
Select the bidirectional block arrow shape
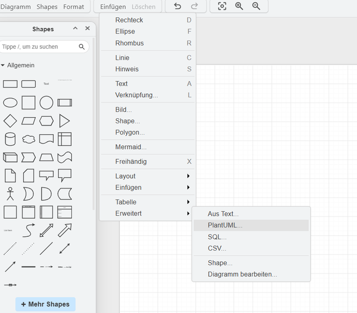tap(47, 230)
